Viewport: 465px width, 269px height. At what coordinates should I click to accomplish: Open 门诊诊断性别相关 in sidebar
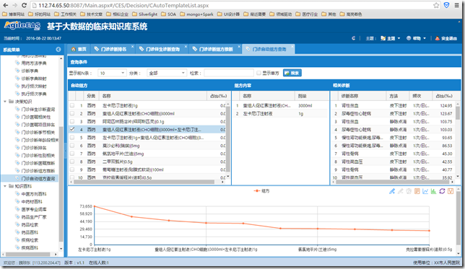(38, 155)
